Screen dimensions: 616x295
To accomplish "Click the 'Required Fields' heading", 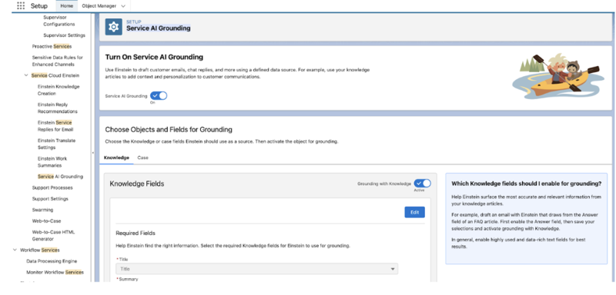I will coord(136,233).
